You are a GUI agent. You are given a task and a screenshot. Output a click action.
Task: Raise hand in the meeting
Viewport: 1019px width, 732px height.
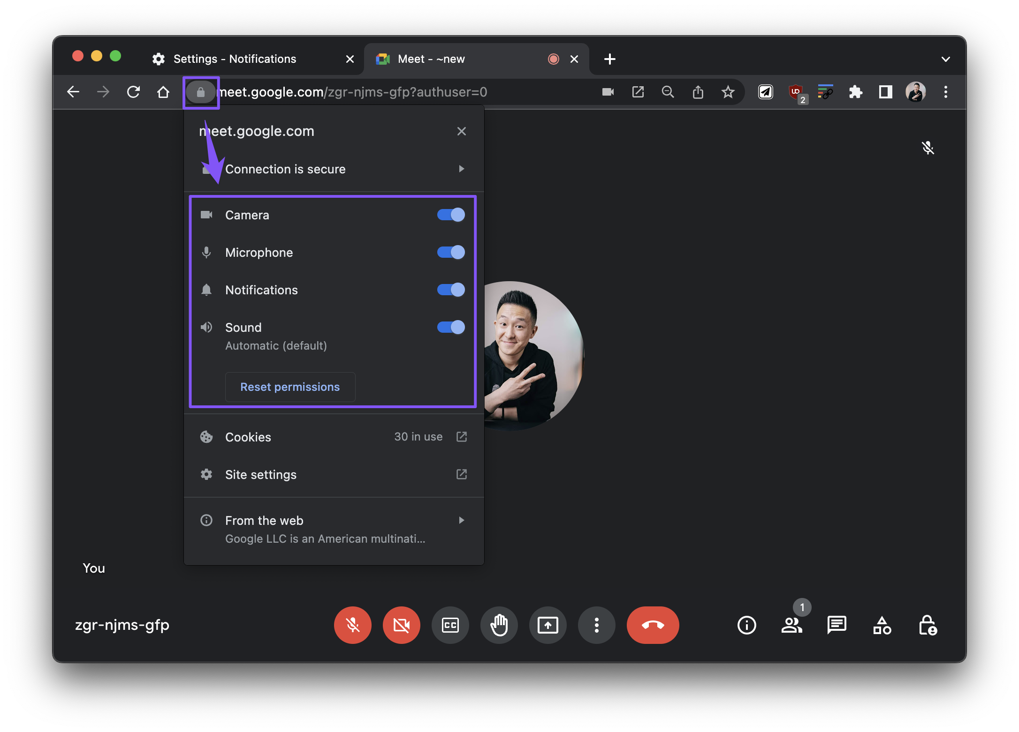499,625
